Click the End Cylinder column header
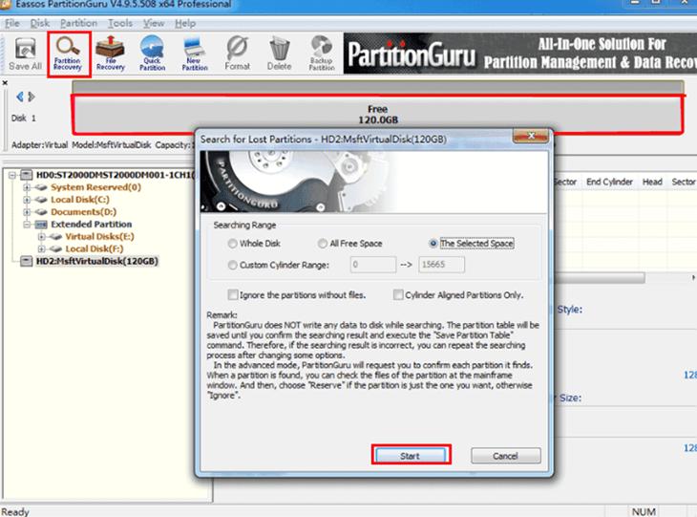 click(609, 182)
